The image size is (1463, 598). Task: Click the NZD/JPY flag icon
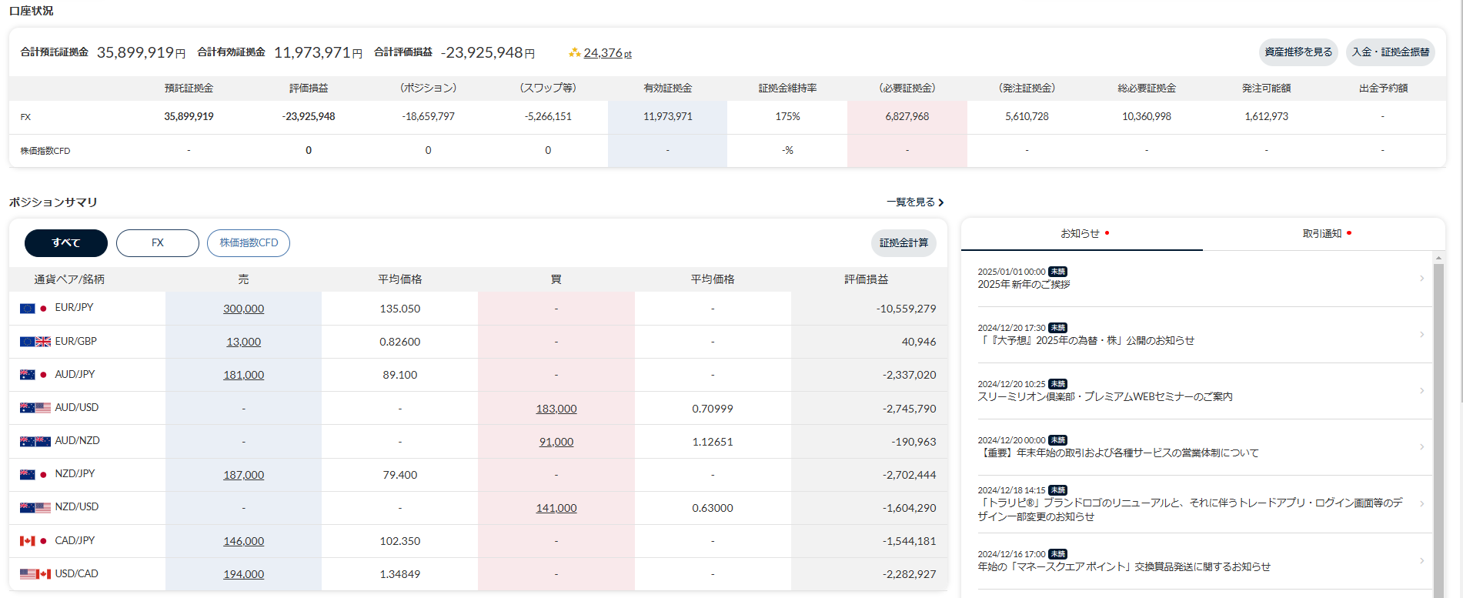34,475
